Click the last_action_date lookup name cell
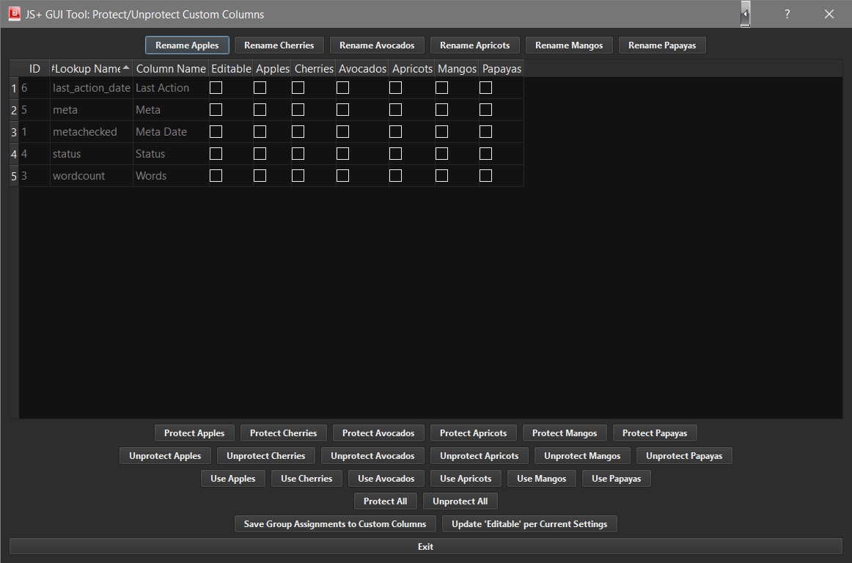 [x=91, y=88]
